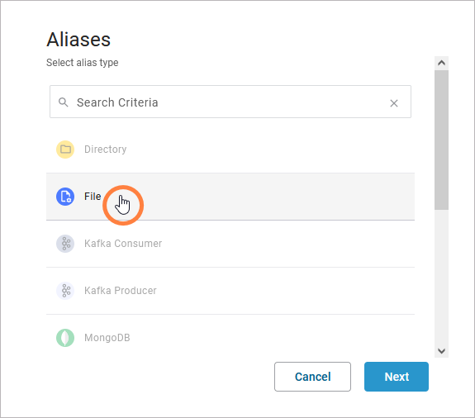Screen dimensions: 475x418
Task: Select the Directory alias type
Action: pos(230,150)
